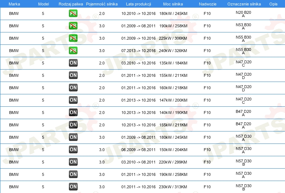The height and width of the screenshot is (193, 285).
Task: Click the ON diesel icon in the 140kW / 190KM row
Action: point(73,113)
